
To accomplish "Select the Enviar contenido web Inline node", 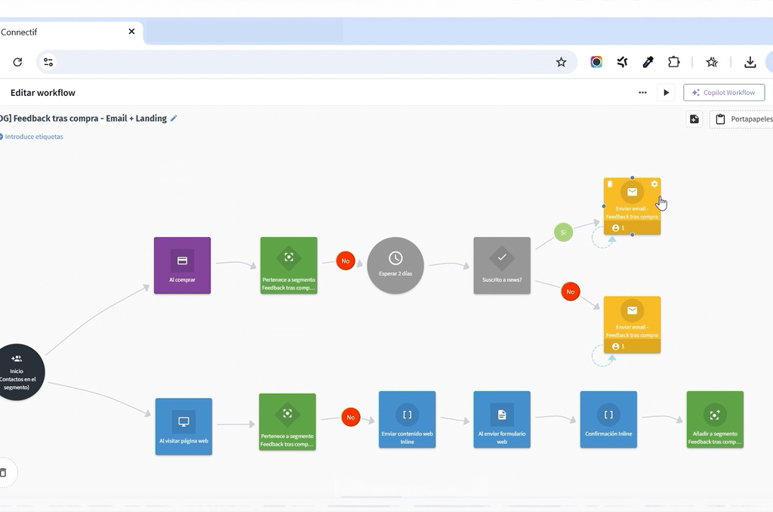I will [x=407, y=420].
